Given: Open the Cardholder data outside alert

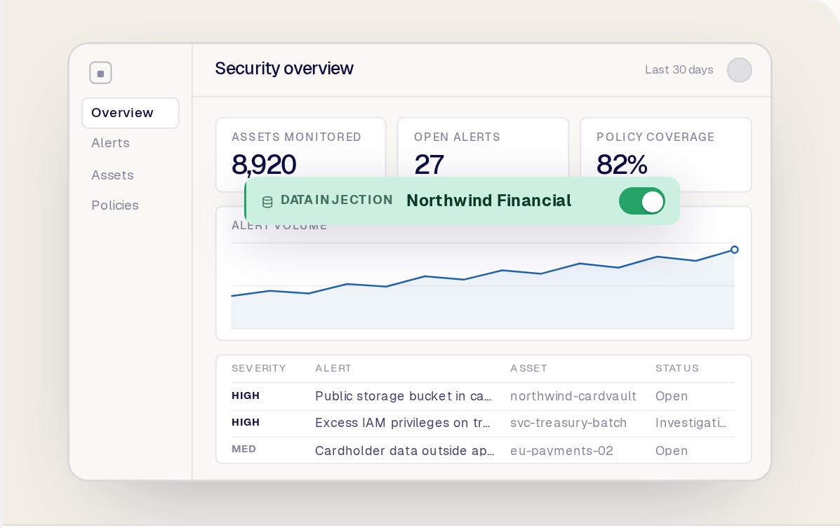Looking at the screenshot, I should click(x=404, y=451).
